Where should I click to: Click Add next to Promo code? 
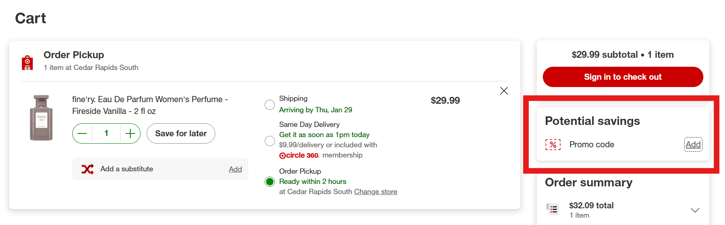pos(693,144)
